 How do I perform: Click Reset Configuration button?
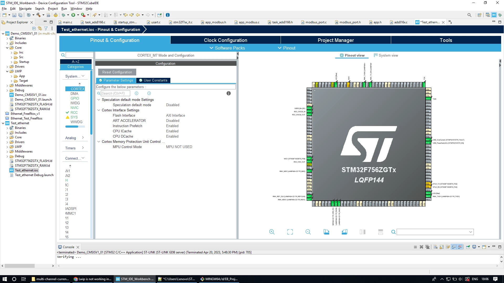tap(117, 72)
